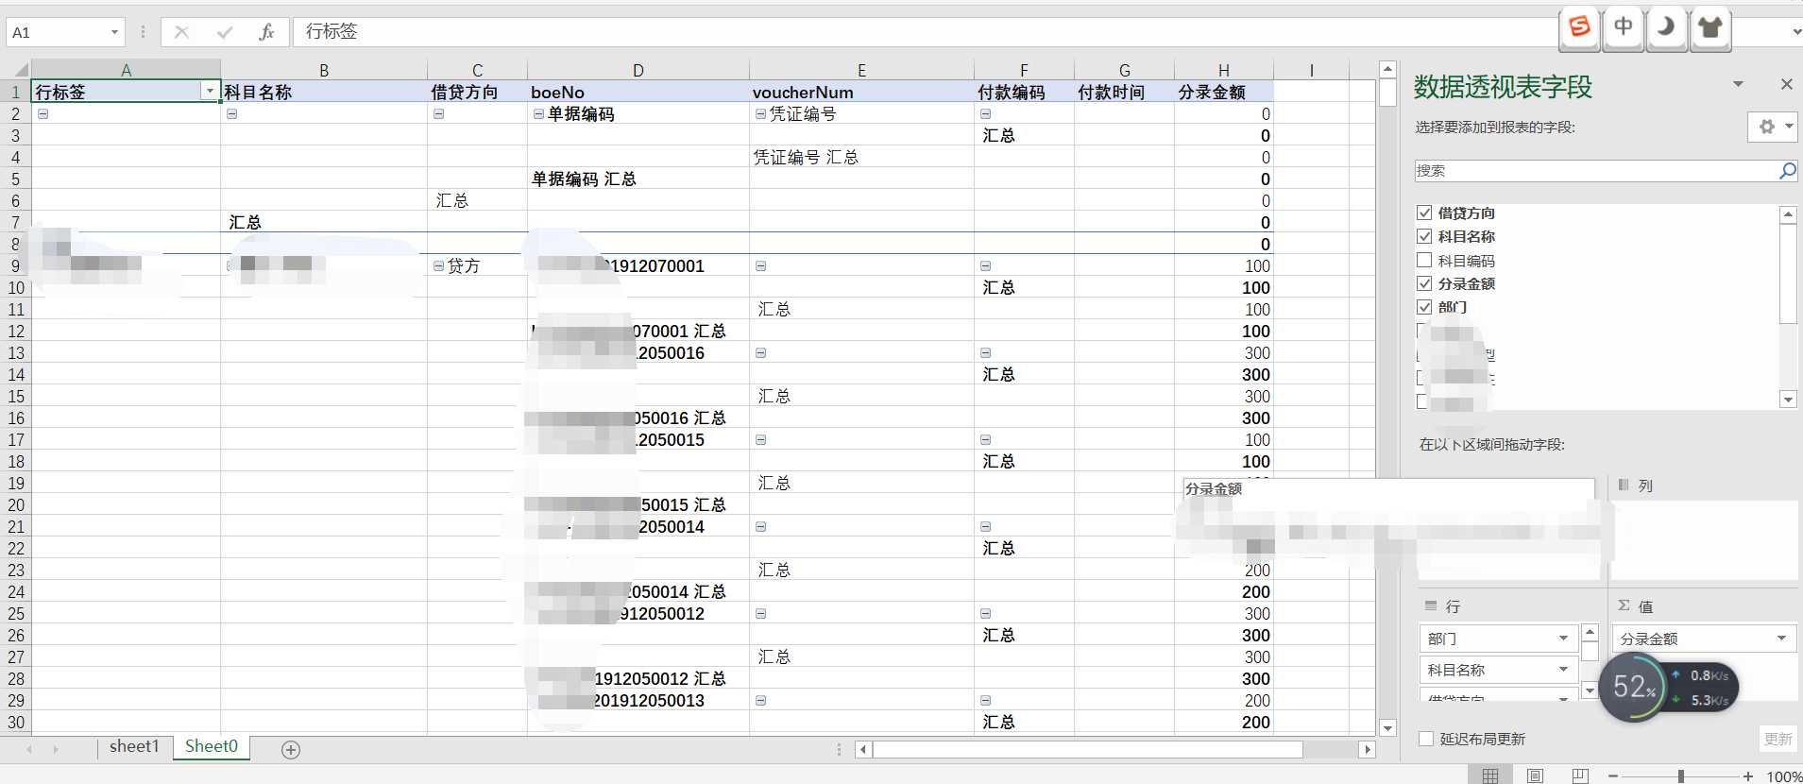Enable the 延迟布局更新 checkbox
This screenshot has width=1803, height=784.
pos(1426,739)
